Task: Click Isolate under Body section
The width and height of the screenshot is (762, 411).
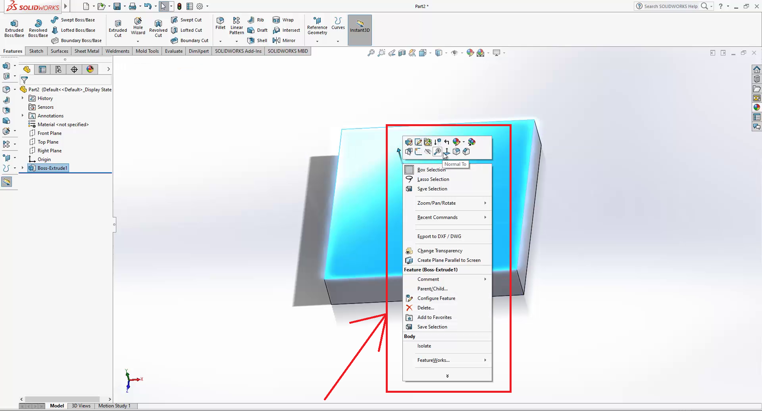Action: coord(424,346)
